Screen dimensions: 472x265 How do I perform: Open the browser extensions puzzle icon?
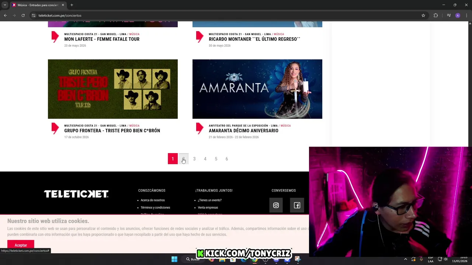point(435,15)
